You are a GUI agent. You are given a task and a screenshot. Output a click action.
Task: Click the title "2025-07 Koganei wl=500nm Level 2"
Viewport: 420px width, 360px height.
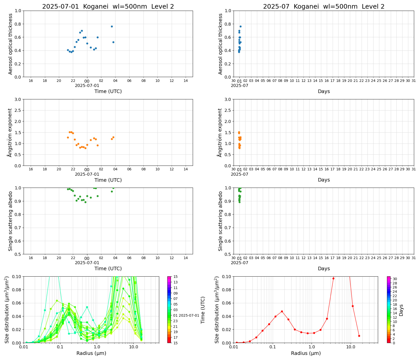324,7
